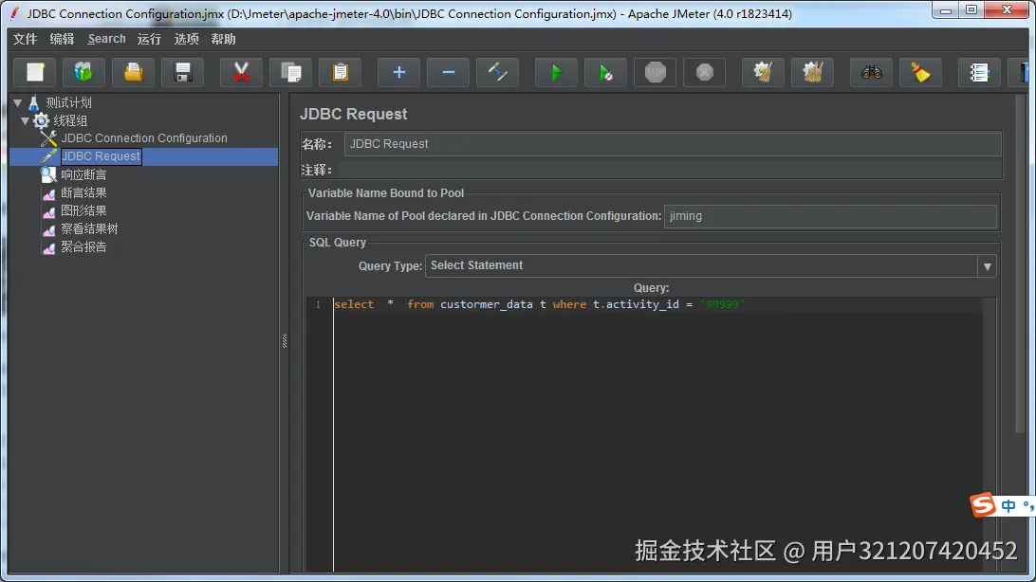Screen dimensions: 1036x582
Task: Open the Function helper list icon
Action: point(978,72)
